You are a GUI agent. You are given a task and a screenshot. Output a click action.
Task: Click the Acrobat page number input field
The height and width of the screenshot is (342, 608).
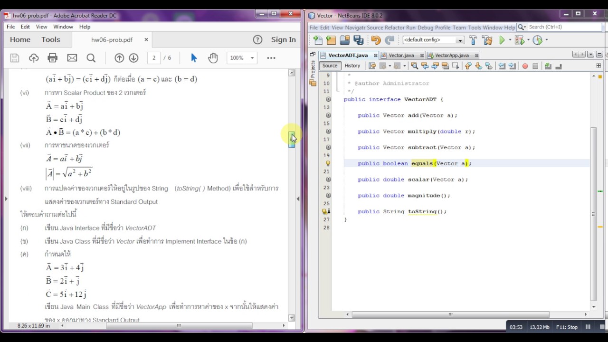(154, 58)
